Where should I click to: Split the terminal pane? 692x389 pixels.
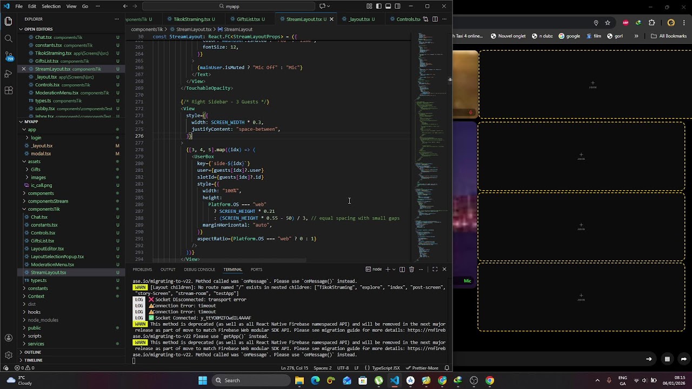pos(402,269)
